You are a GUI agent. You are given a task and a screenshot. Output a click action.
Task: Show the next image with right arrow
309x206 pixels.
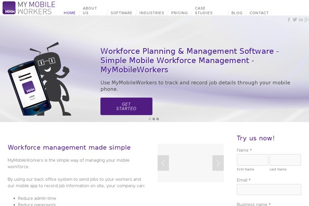[x=218, y=163]
